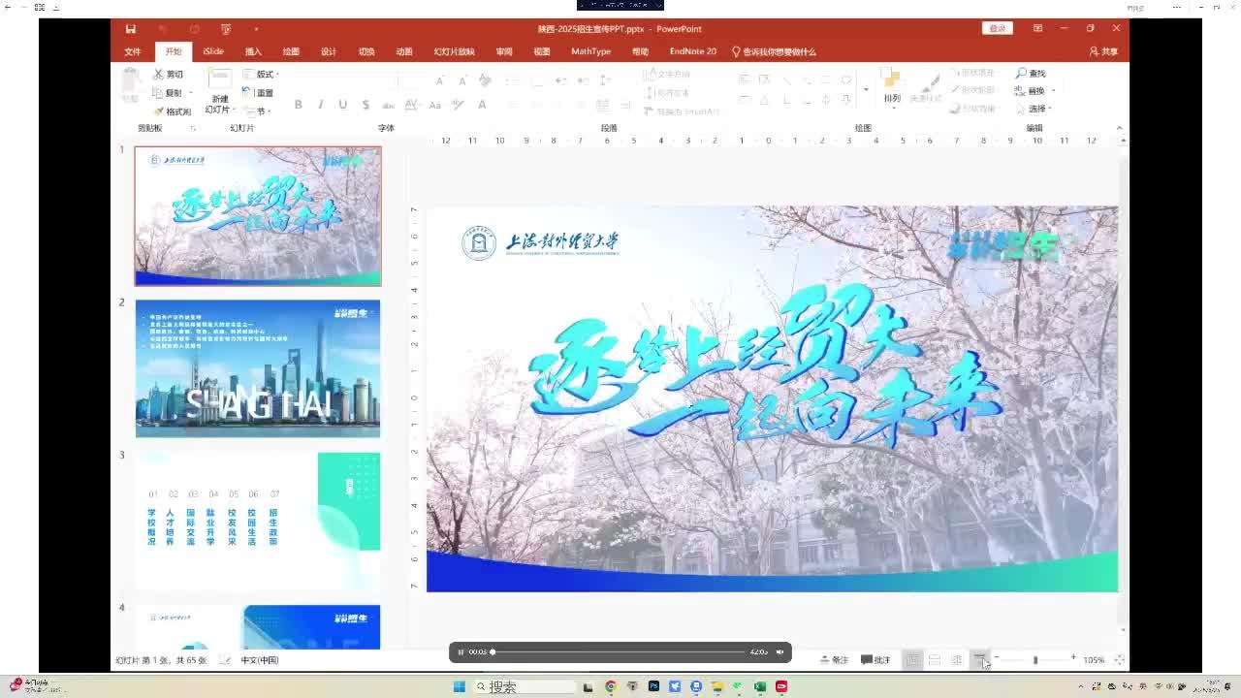Open the 文件 menu

point(133,51)
